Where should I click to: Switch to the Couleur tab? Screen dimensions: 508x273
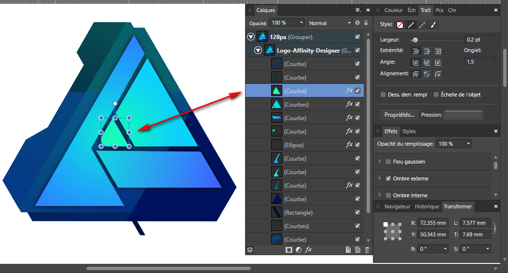(x=393, y=10)
